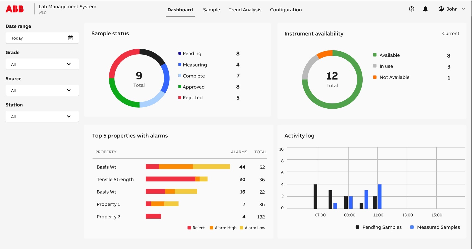Click the Not Available orange legend marker

tap(375, 77)
